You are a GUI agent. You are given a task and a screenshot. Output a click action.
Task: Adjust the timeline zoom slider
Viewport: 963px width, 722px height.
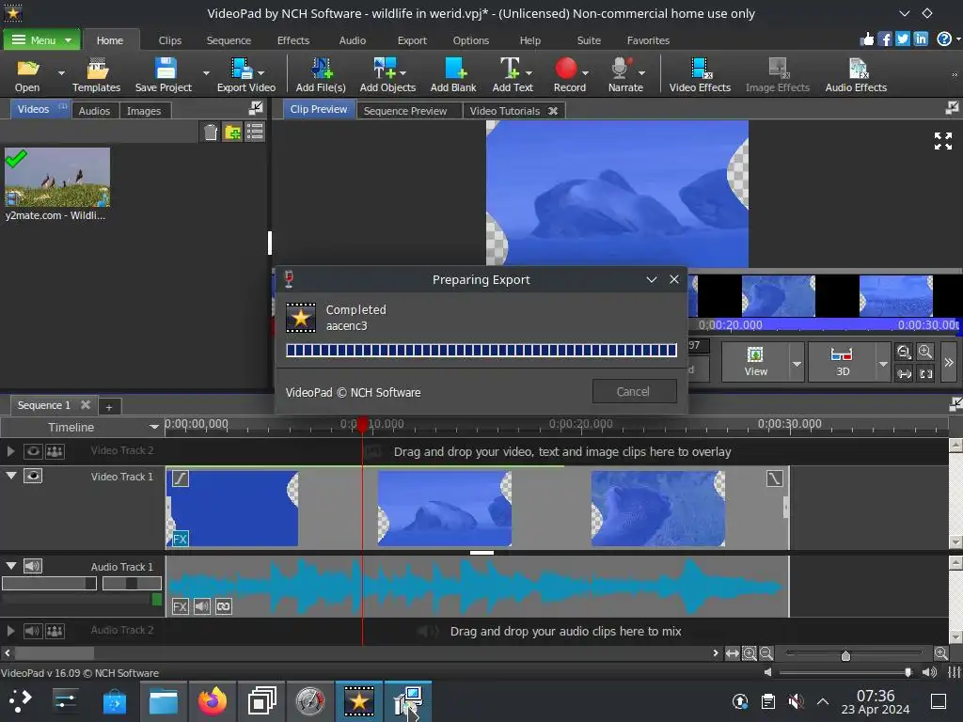point(845,655)
